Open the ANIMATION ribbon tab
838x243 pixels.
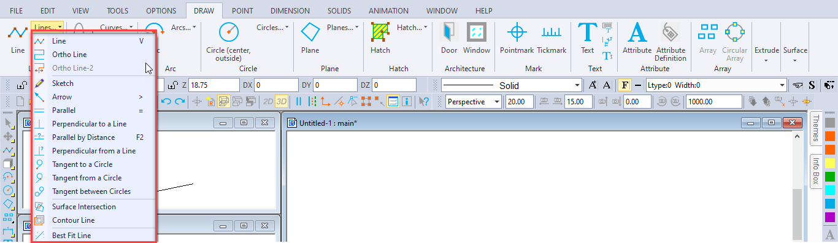tap(389, 10)
